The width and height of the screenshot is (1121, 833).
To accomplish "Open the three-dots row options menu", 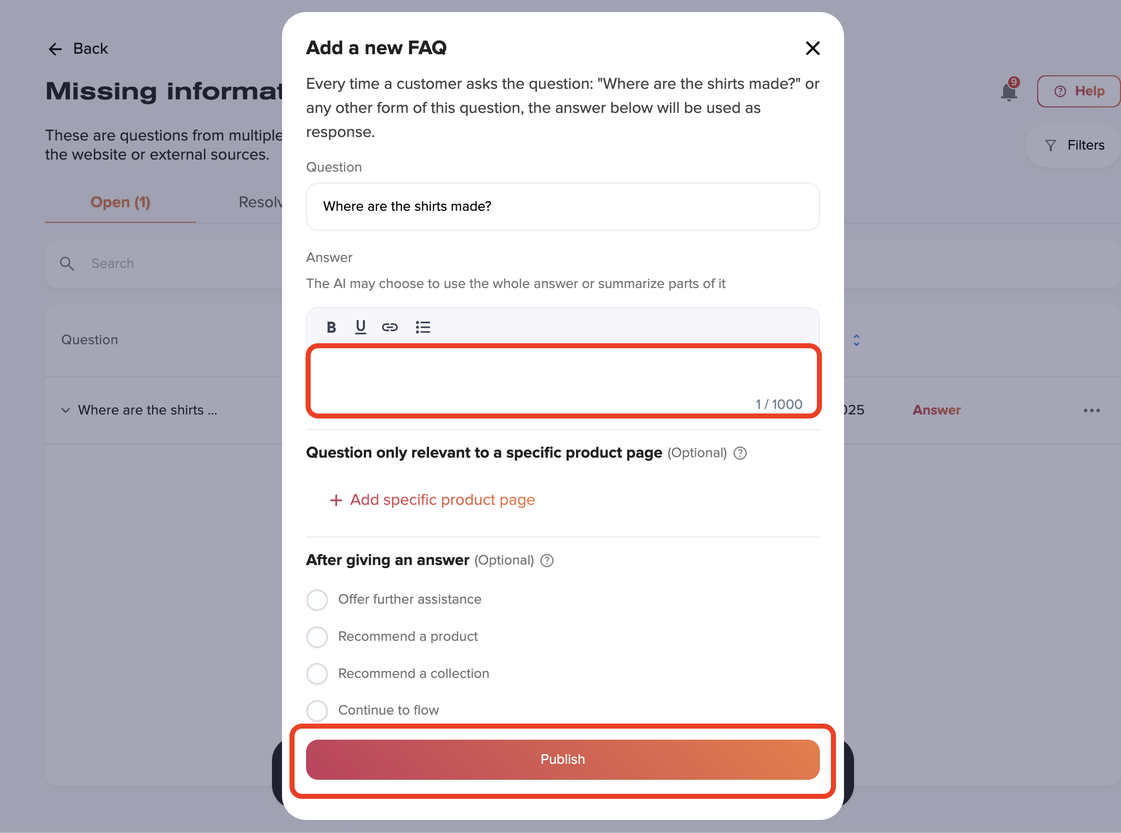I will tap(1091, 410).
